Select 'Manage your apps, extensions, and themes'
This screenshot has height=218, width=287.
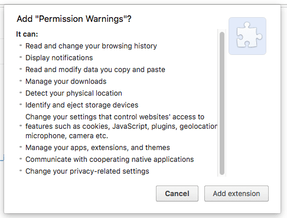97,148
